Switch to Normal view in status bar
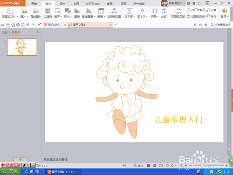233x175 pixels. (149, 166)
